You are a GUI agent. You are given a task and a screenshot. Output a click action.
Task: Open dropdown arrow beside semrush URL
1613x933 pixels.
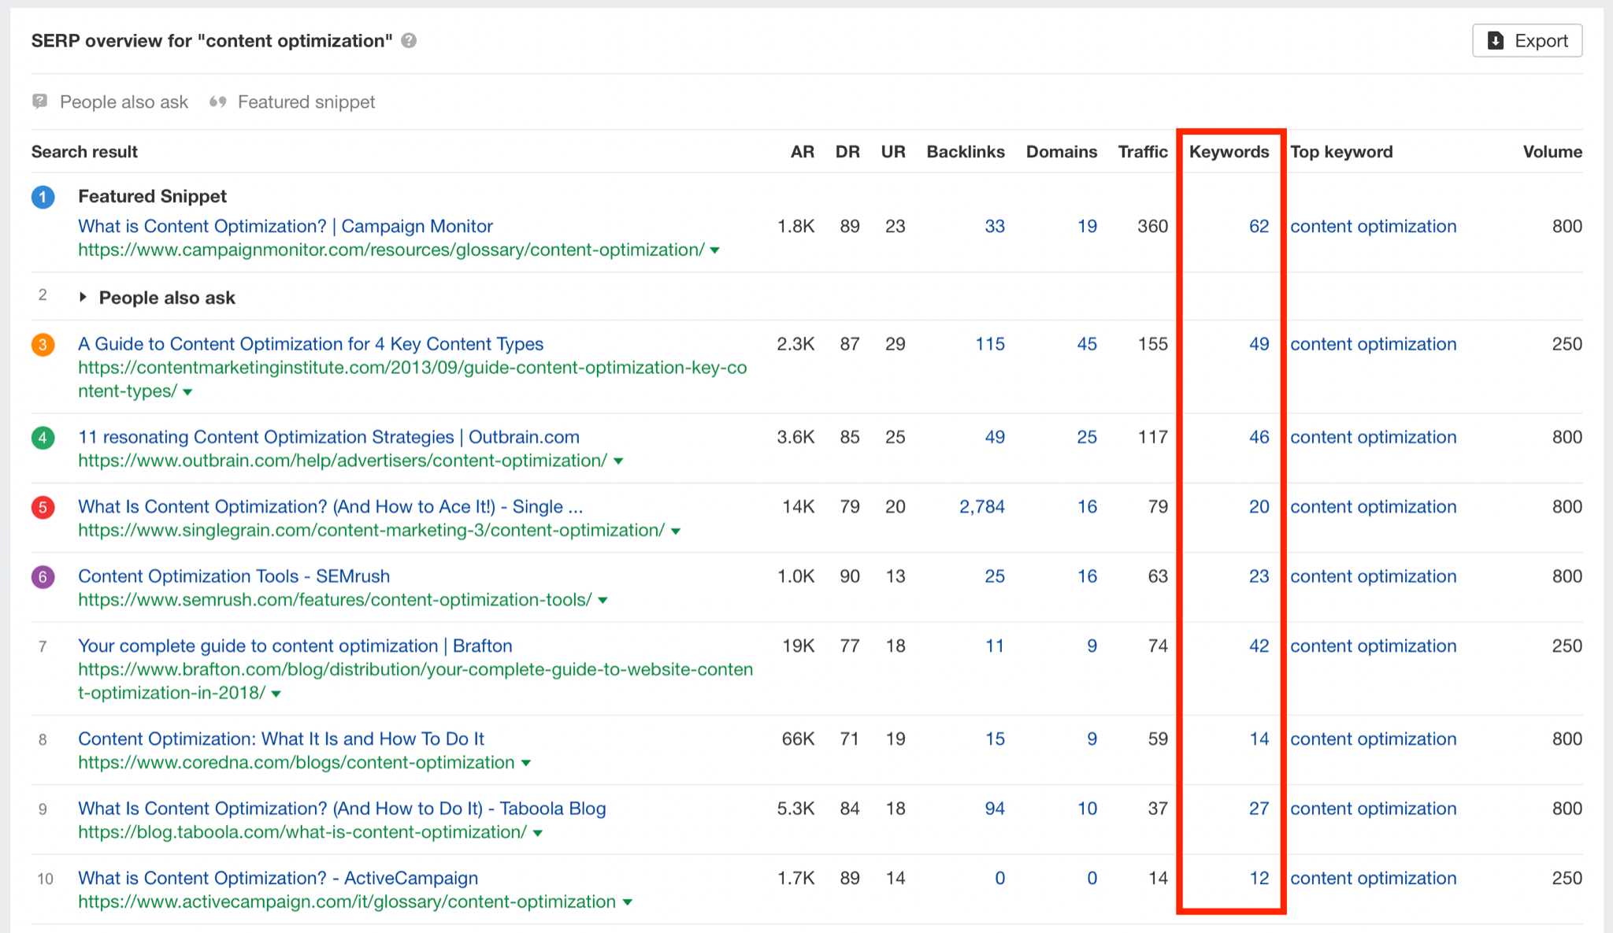603,601
